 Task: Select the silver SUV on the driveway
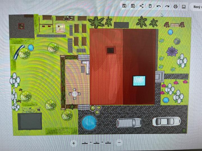tap(129, 122)
